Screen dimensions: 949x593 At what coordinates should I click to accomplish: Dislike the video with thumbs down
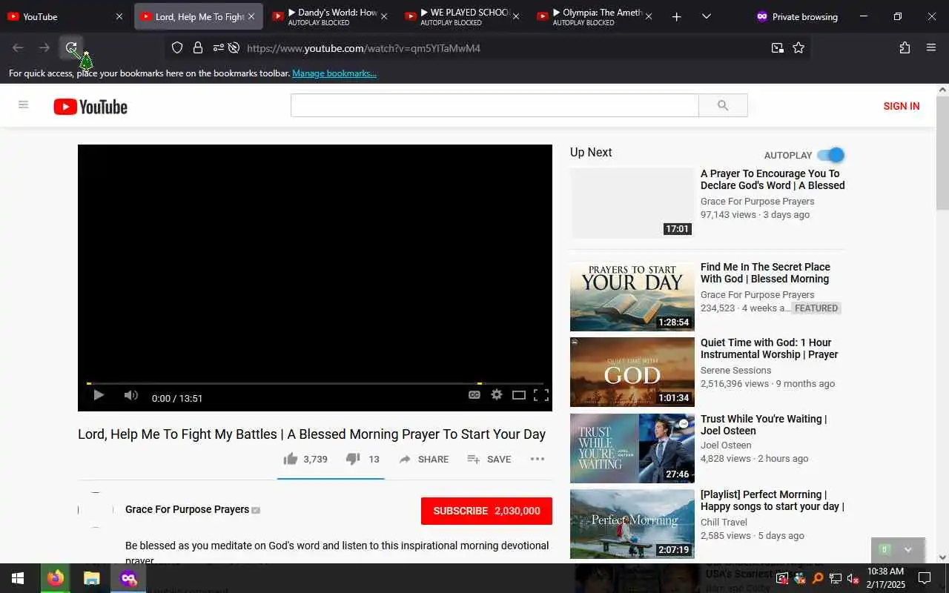pos(363,459)
